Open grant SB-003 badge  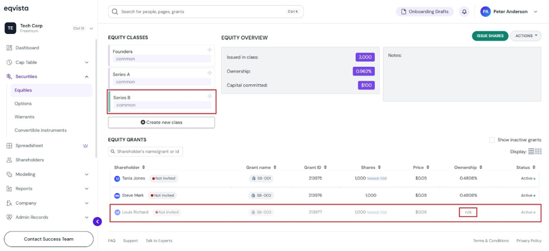coord(261,212)
